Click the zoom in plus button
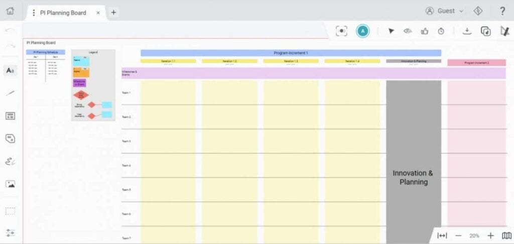Viewport: 514px width, 244px height. tap(490, 235)
